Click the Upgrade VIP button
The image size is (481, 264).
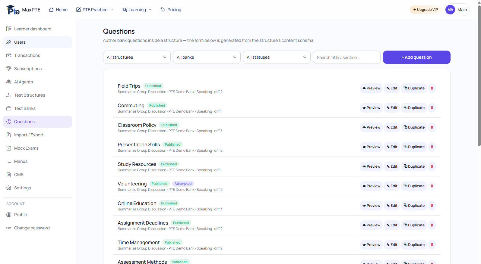click(426, 10)
